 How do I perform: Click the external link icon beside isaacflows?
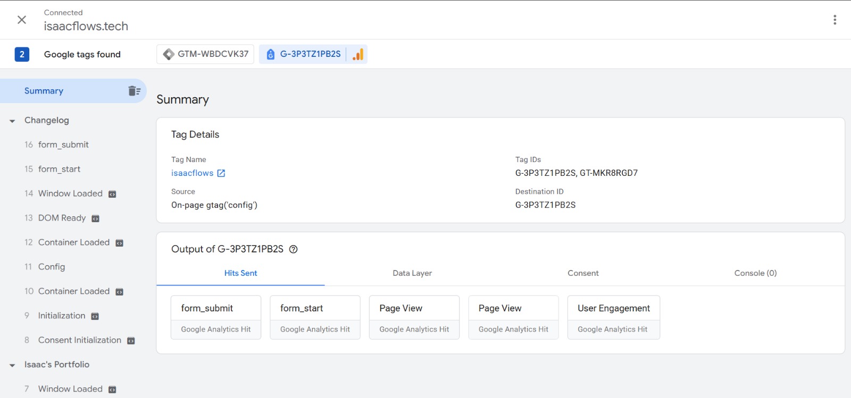coord(221,173)
